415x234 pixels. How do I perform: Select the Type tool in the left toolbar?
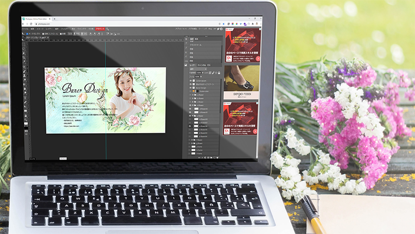25,98
